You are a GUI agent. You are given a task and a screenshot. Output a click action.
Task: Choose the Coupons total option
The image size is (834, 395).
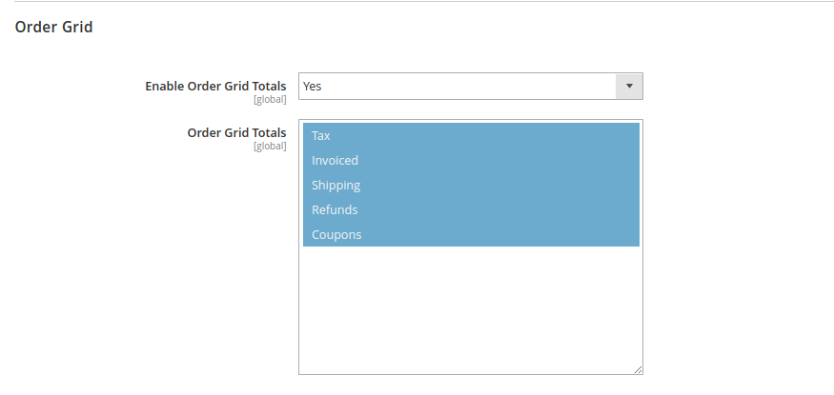(471, 234)
